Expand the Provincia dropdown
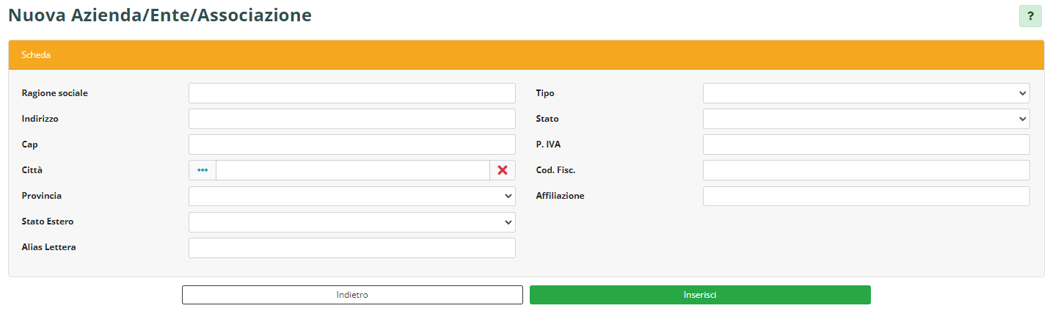The height and width of the screenshot is (311, 1047). (x=351, y=196)
